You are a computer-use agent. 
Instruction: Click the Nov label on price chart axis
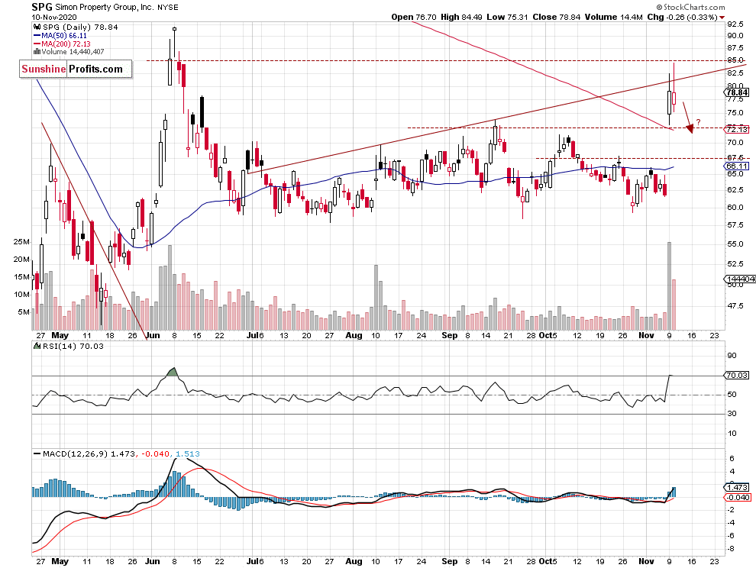pos(646,335)
